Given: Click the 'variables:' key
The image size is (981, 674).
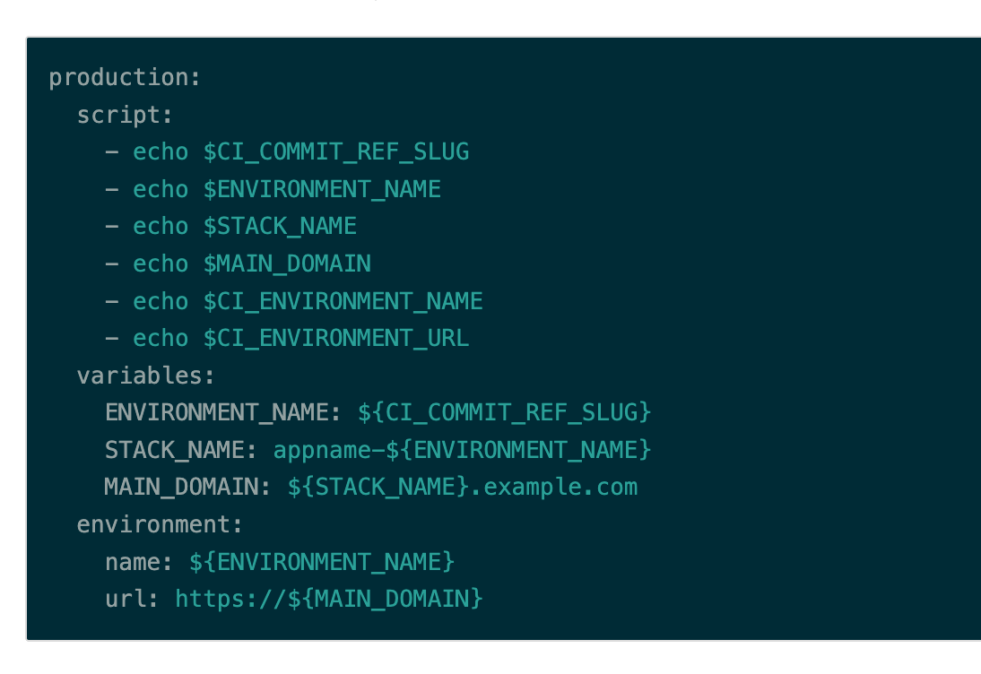Looking at the screenshot, I should coord(146,376).
